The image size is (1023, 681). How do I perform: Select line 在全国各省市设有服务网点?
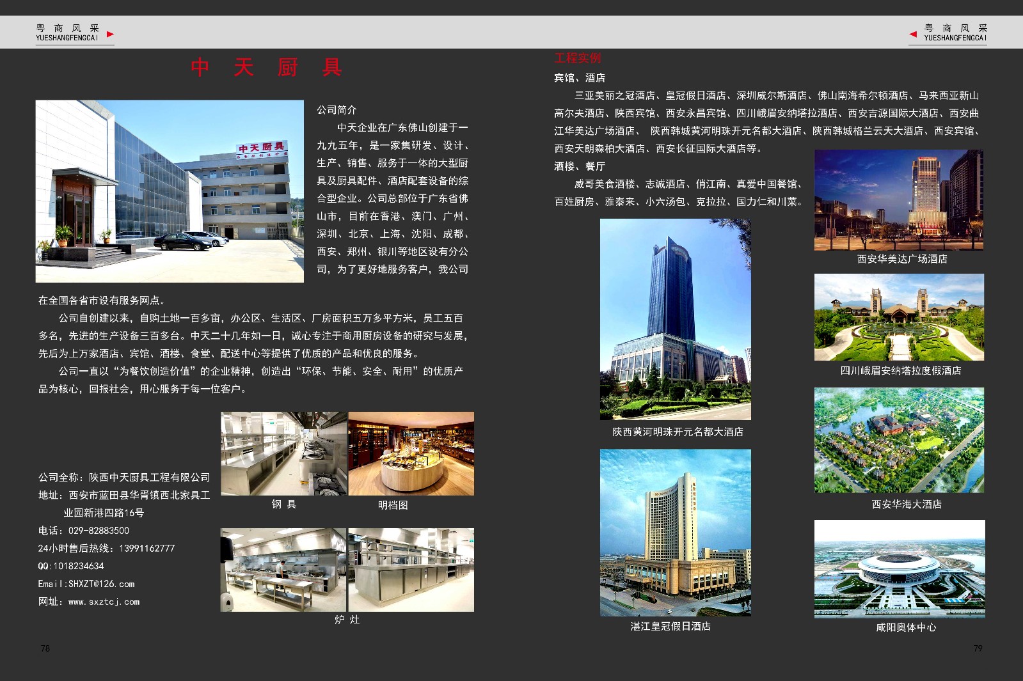(103, 301)
